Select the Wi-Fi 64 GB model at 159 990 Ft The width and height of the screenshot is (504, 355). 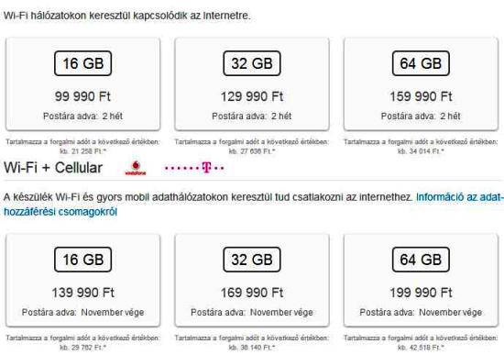click(x=421, y=84)
